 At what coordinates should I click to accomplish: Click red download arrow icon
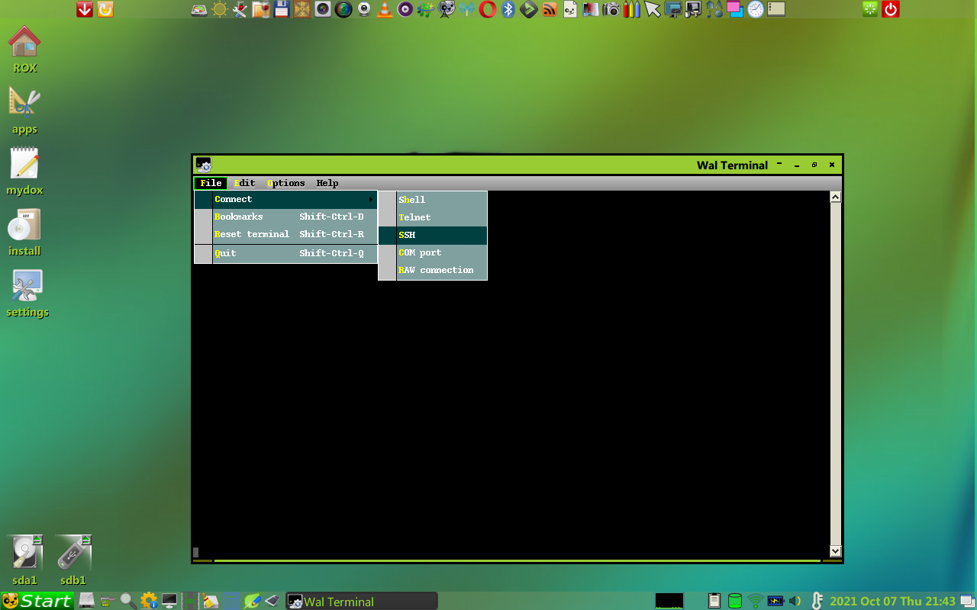click(x=85, y=9)
